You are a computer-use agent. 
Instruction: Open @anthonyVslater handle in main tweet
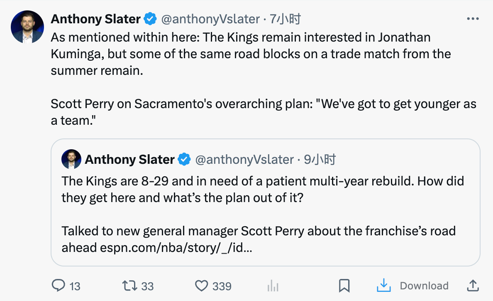pyautogui.click(x=210, y=19)
